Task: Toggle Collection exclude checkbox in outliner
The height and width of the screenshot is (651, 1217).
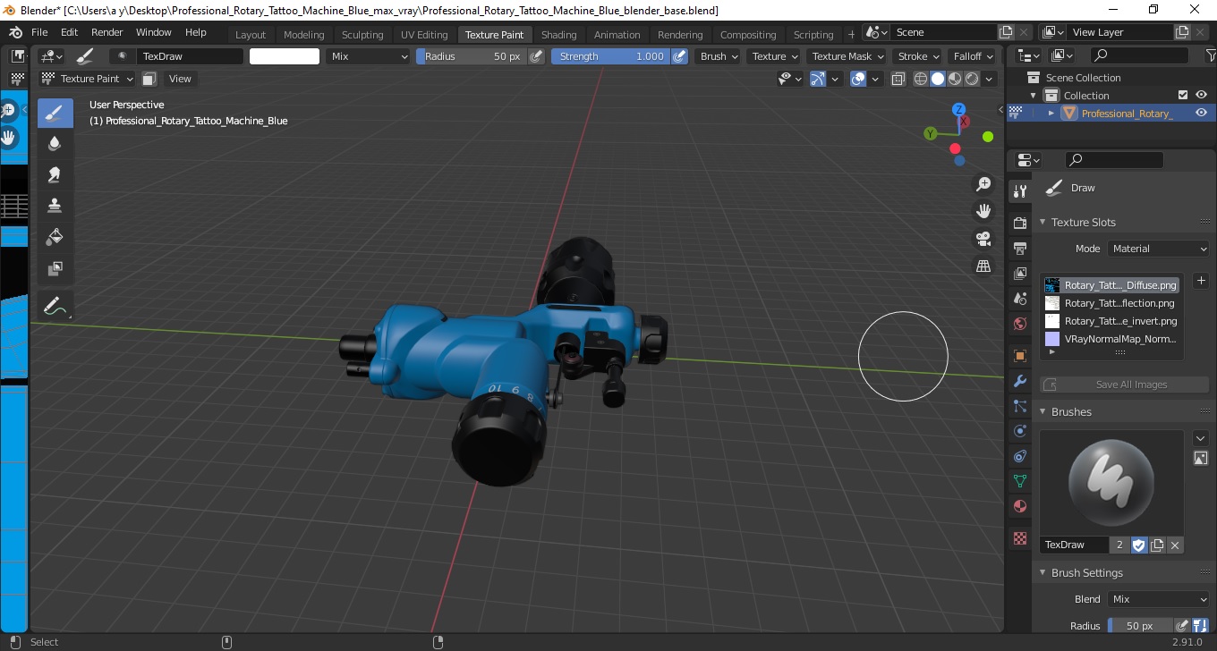Action: coord(1183,95)
